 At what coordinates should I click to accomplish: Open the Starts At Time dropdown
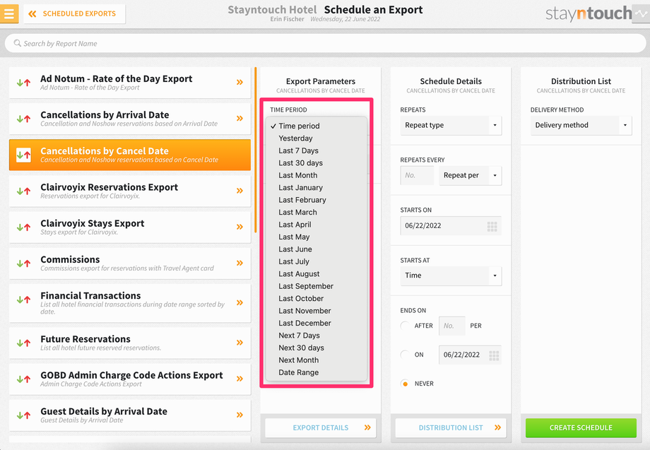click(x=451, y=276)
